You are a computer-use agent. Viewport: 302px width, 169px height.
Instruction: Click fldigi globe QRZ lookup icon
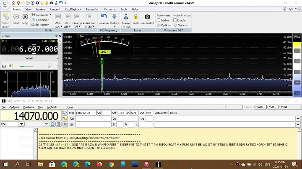pos(65,113)
